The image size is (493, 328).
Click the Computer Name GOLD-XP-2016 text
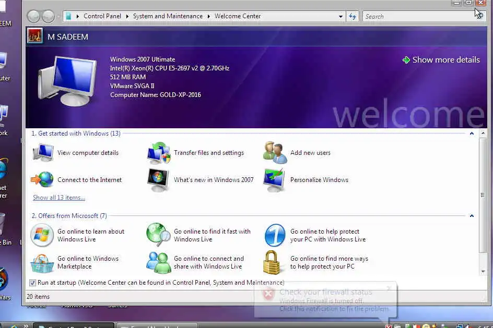[x=155, y=95]
